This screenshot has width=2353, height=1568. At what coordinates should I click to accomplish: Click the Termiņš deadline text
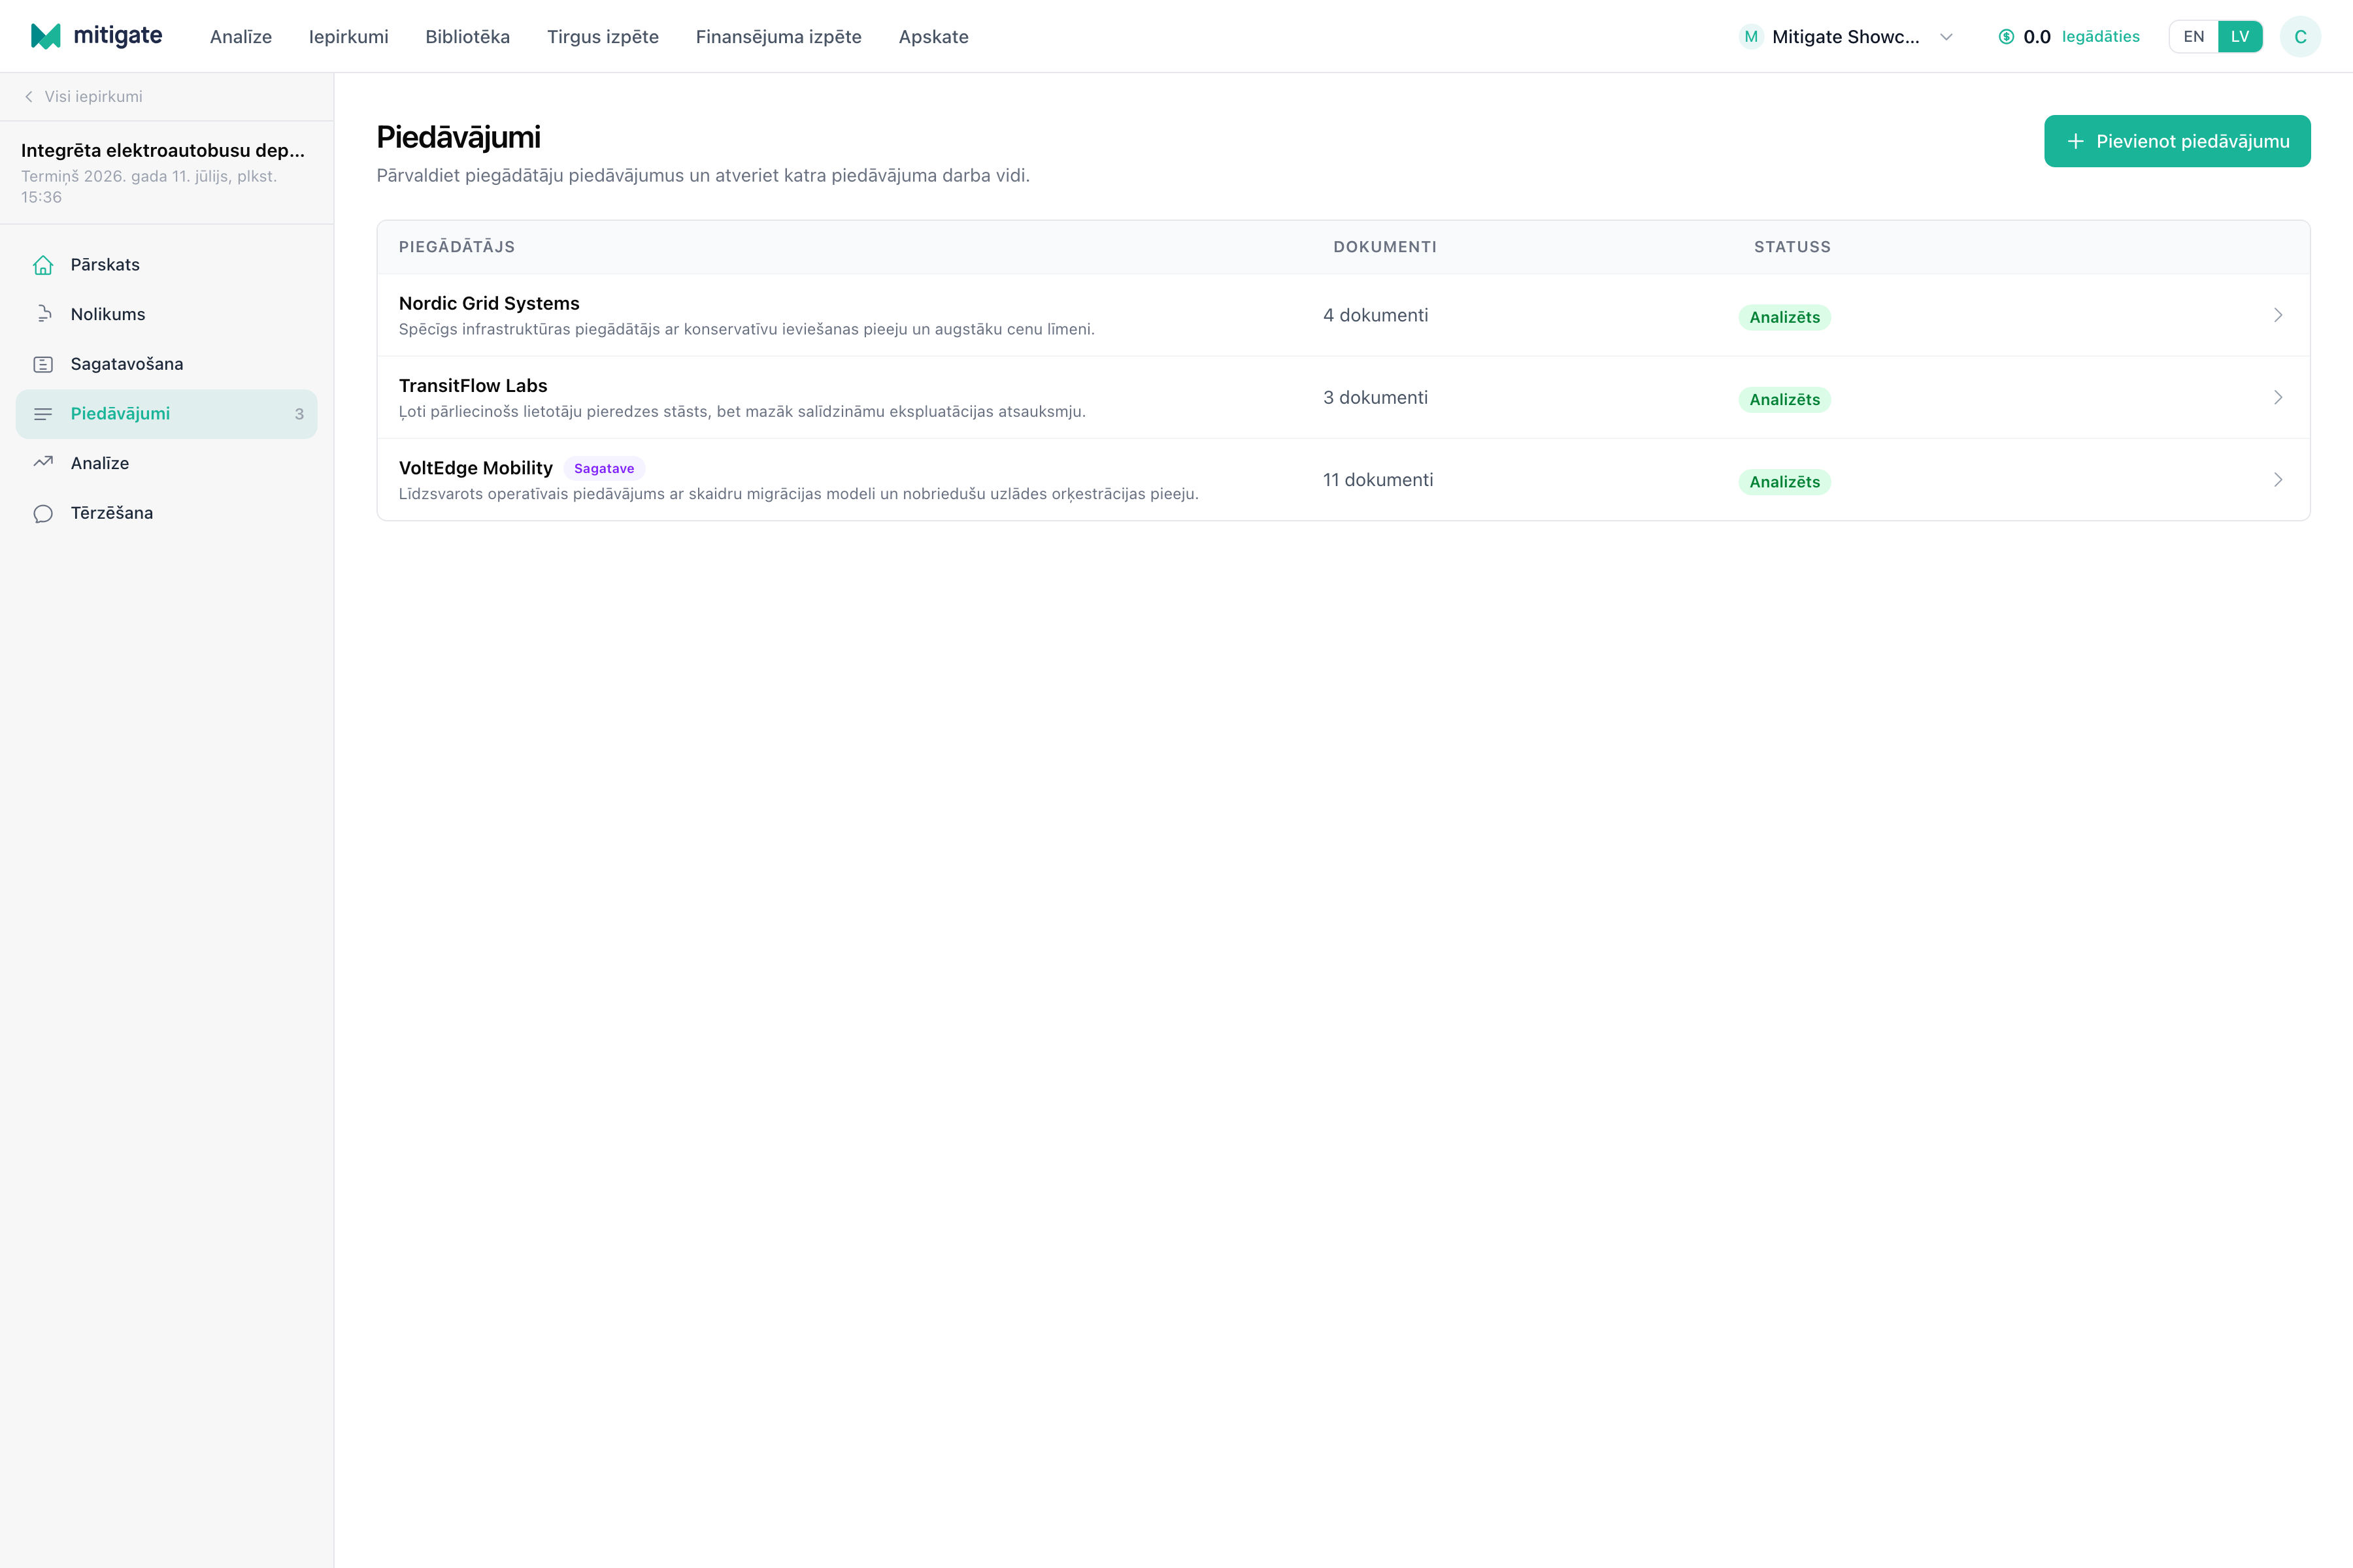coord(149,187)
